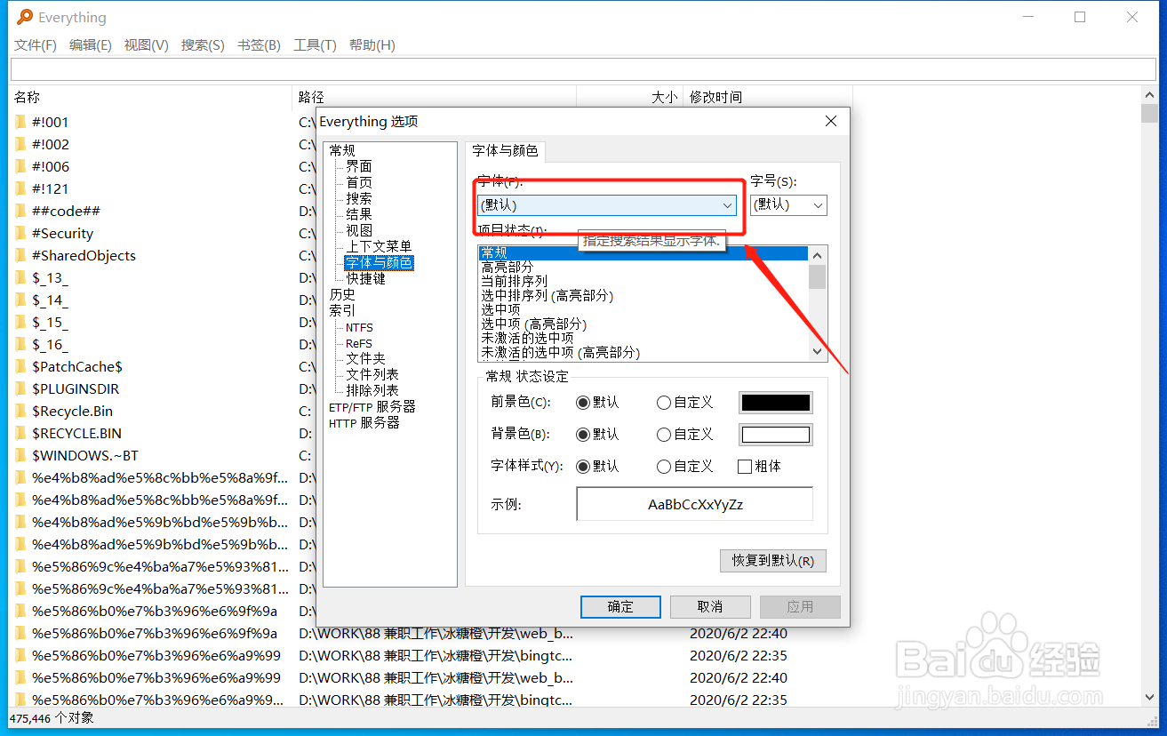Open the 书签(B) menu

pyautogui.click(x=259, y=45)
